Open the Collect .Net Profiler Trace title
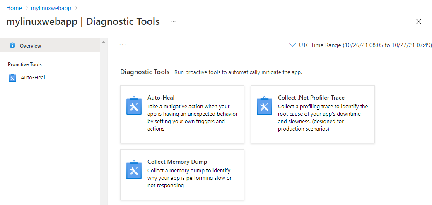Screen dimensions: 432x205 (x=311, y=98)
